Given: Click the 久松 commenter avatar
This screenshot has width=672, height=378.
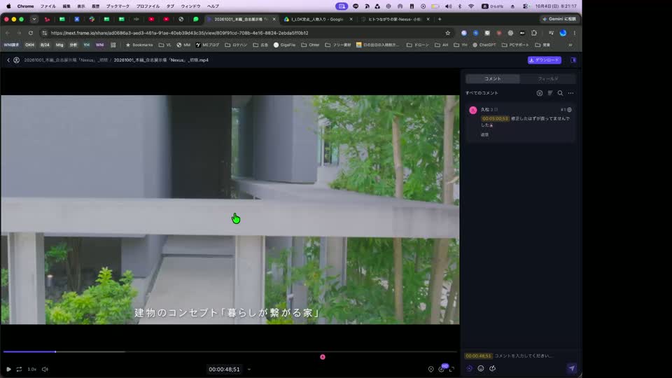Looking at the screenshot, I should [x=473, y=110].
